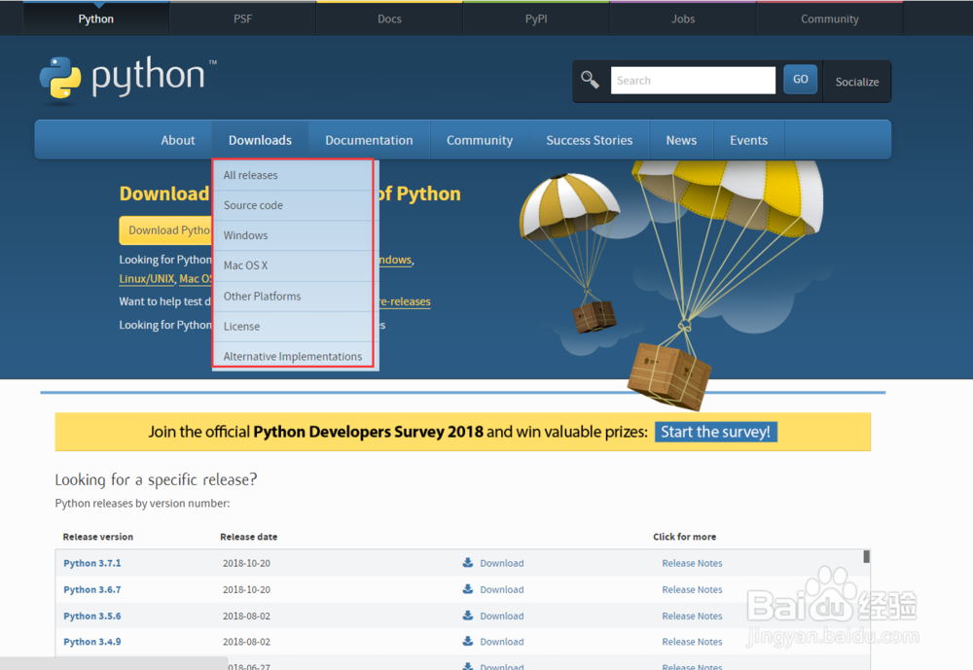The width and height of the screenshot is (973, 670).
Task: Open the About navigation menu
Action: point(178,140)
